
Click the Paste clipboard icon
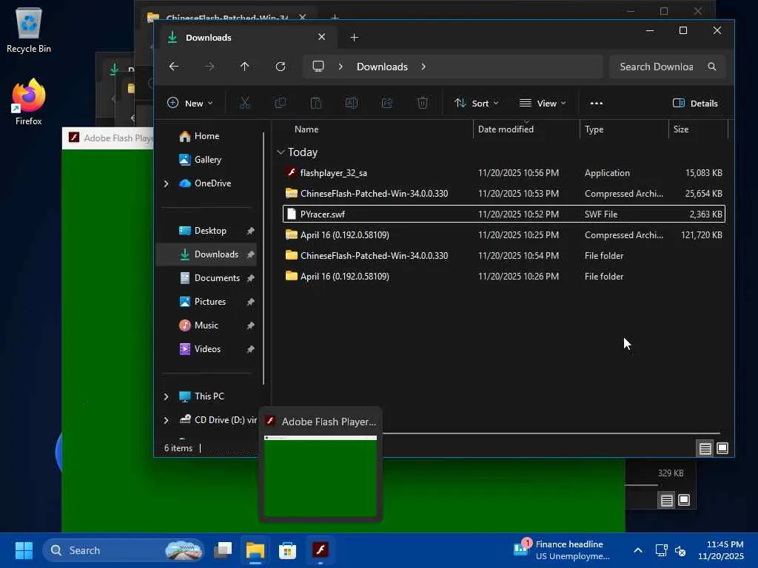click(315, 103)
